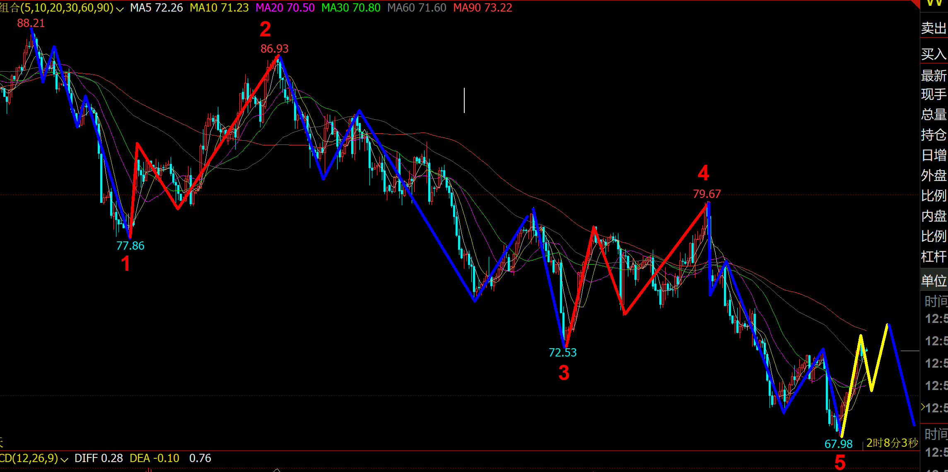Screen dimensions: 948x472
Task: Click the yellow arrow marker beside tick time list
Action: (923, 407)
